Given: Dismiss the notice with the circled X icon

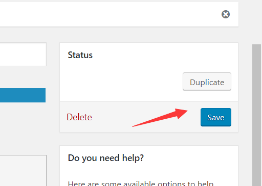Looking at the screenshot, I should click(226, 14).
